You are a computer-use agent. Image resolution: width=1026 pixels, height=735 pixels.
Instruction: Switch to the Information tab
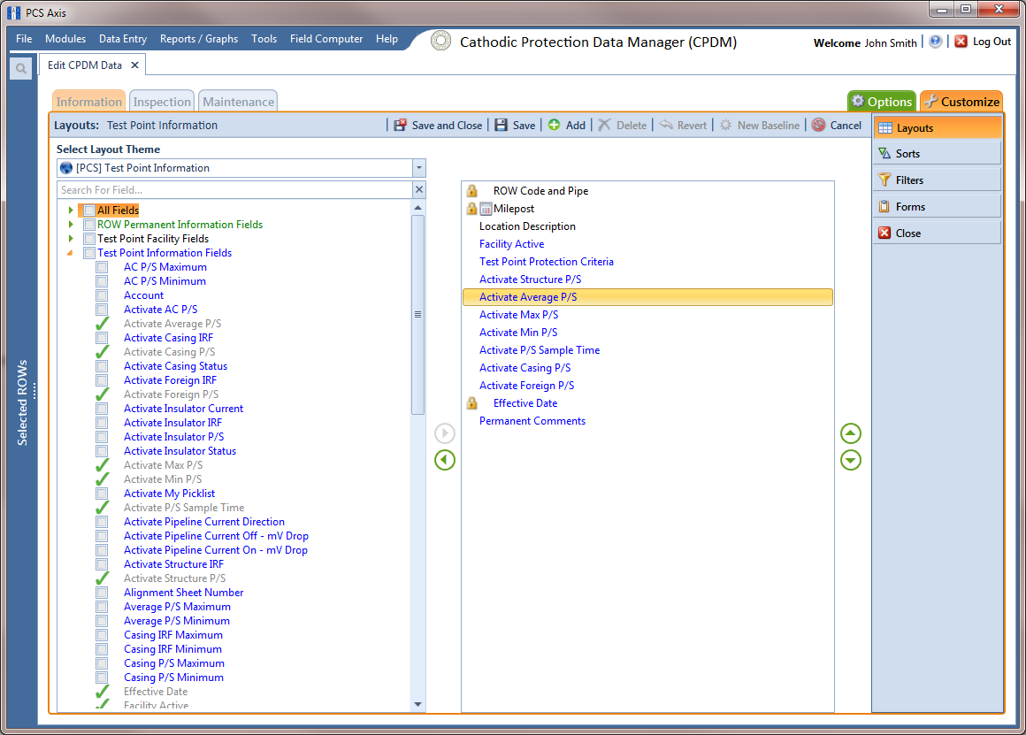click(x=89, y=102)
